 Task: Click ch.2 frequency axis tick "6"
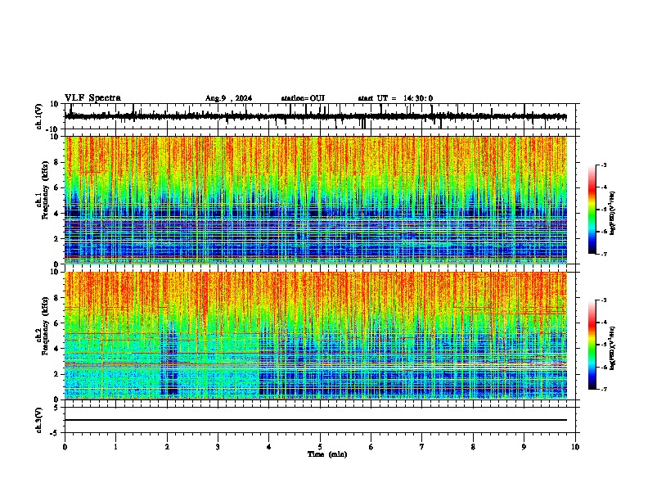point(57,323)
